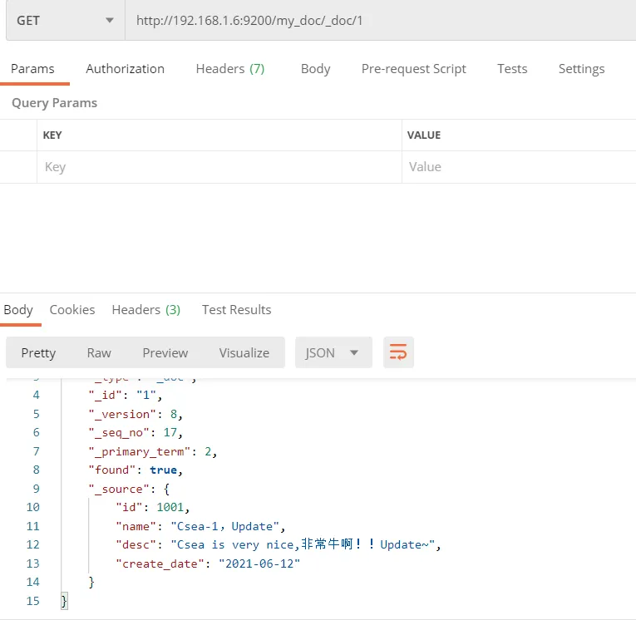Switch to Raw response view

click(x=99, y=352)
